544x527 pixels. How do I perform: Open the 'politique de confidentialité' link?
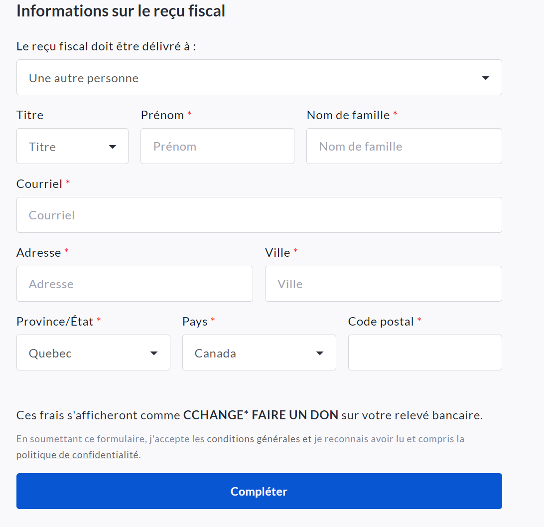point(77,455)
